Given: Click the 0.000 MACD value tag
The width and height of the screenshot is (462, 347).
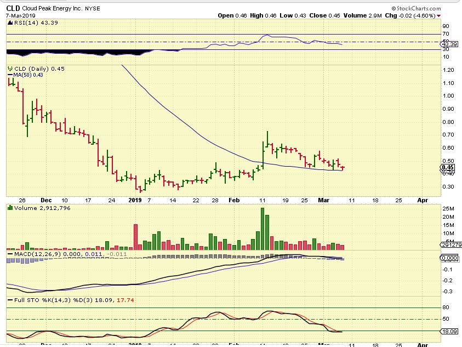Looking at the screenshot, I should (x=449, y=258).
